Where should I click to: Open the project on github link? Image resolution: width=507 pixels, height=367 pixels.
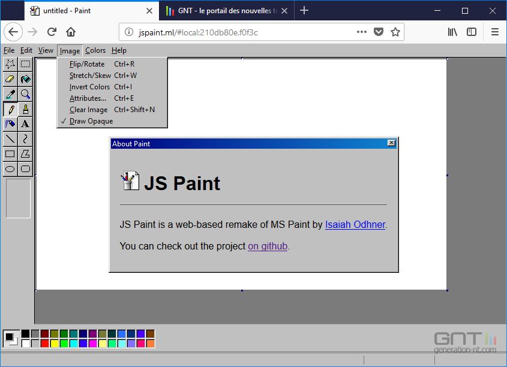point(267,246)
